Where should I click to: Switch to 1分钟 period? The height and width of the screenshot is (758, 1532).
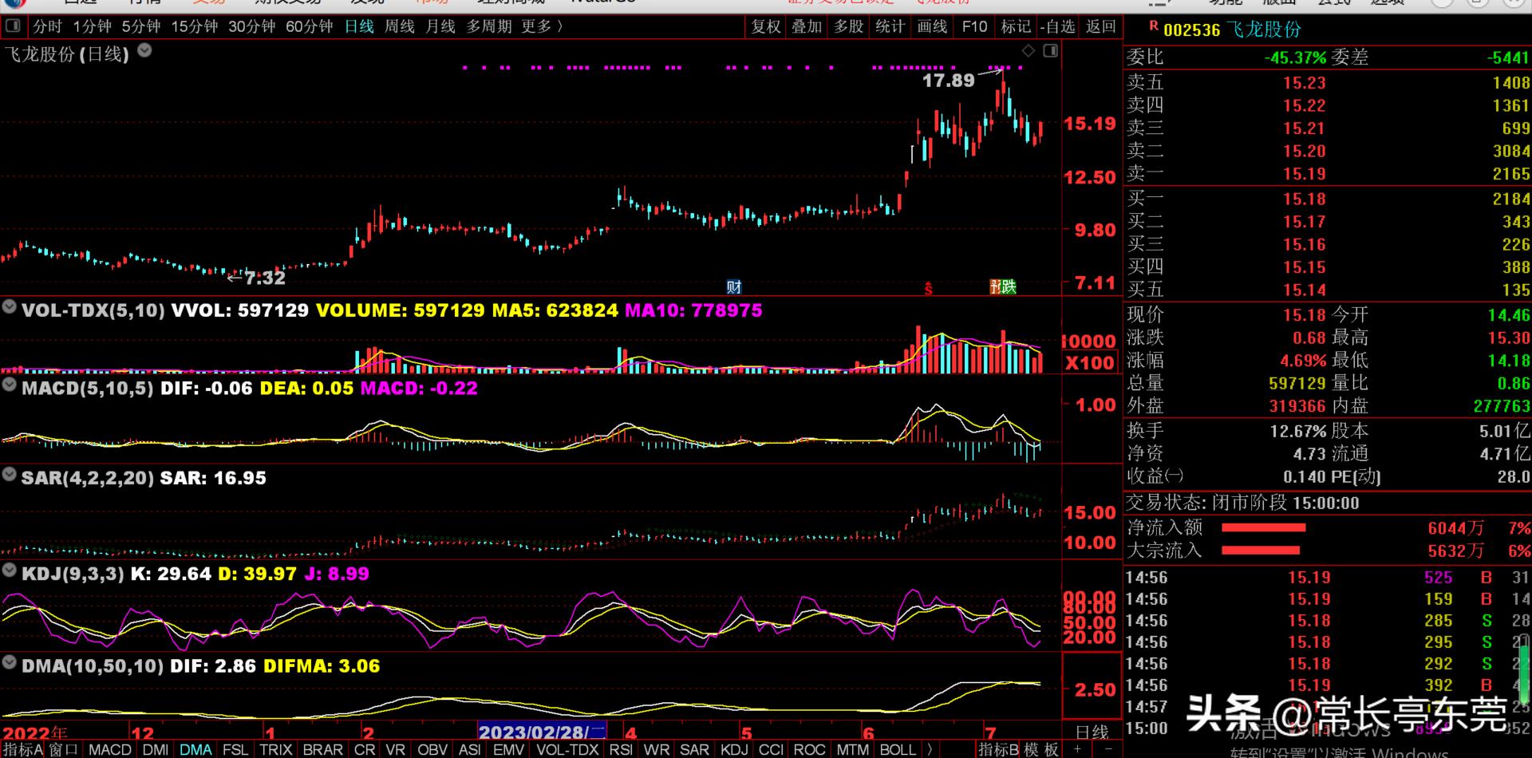[93, 26]
